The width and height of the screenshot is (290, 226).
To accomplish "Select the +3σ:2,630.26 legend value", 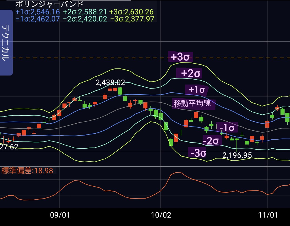I will (x=131, y=12).
